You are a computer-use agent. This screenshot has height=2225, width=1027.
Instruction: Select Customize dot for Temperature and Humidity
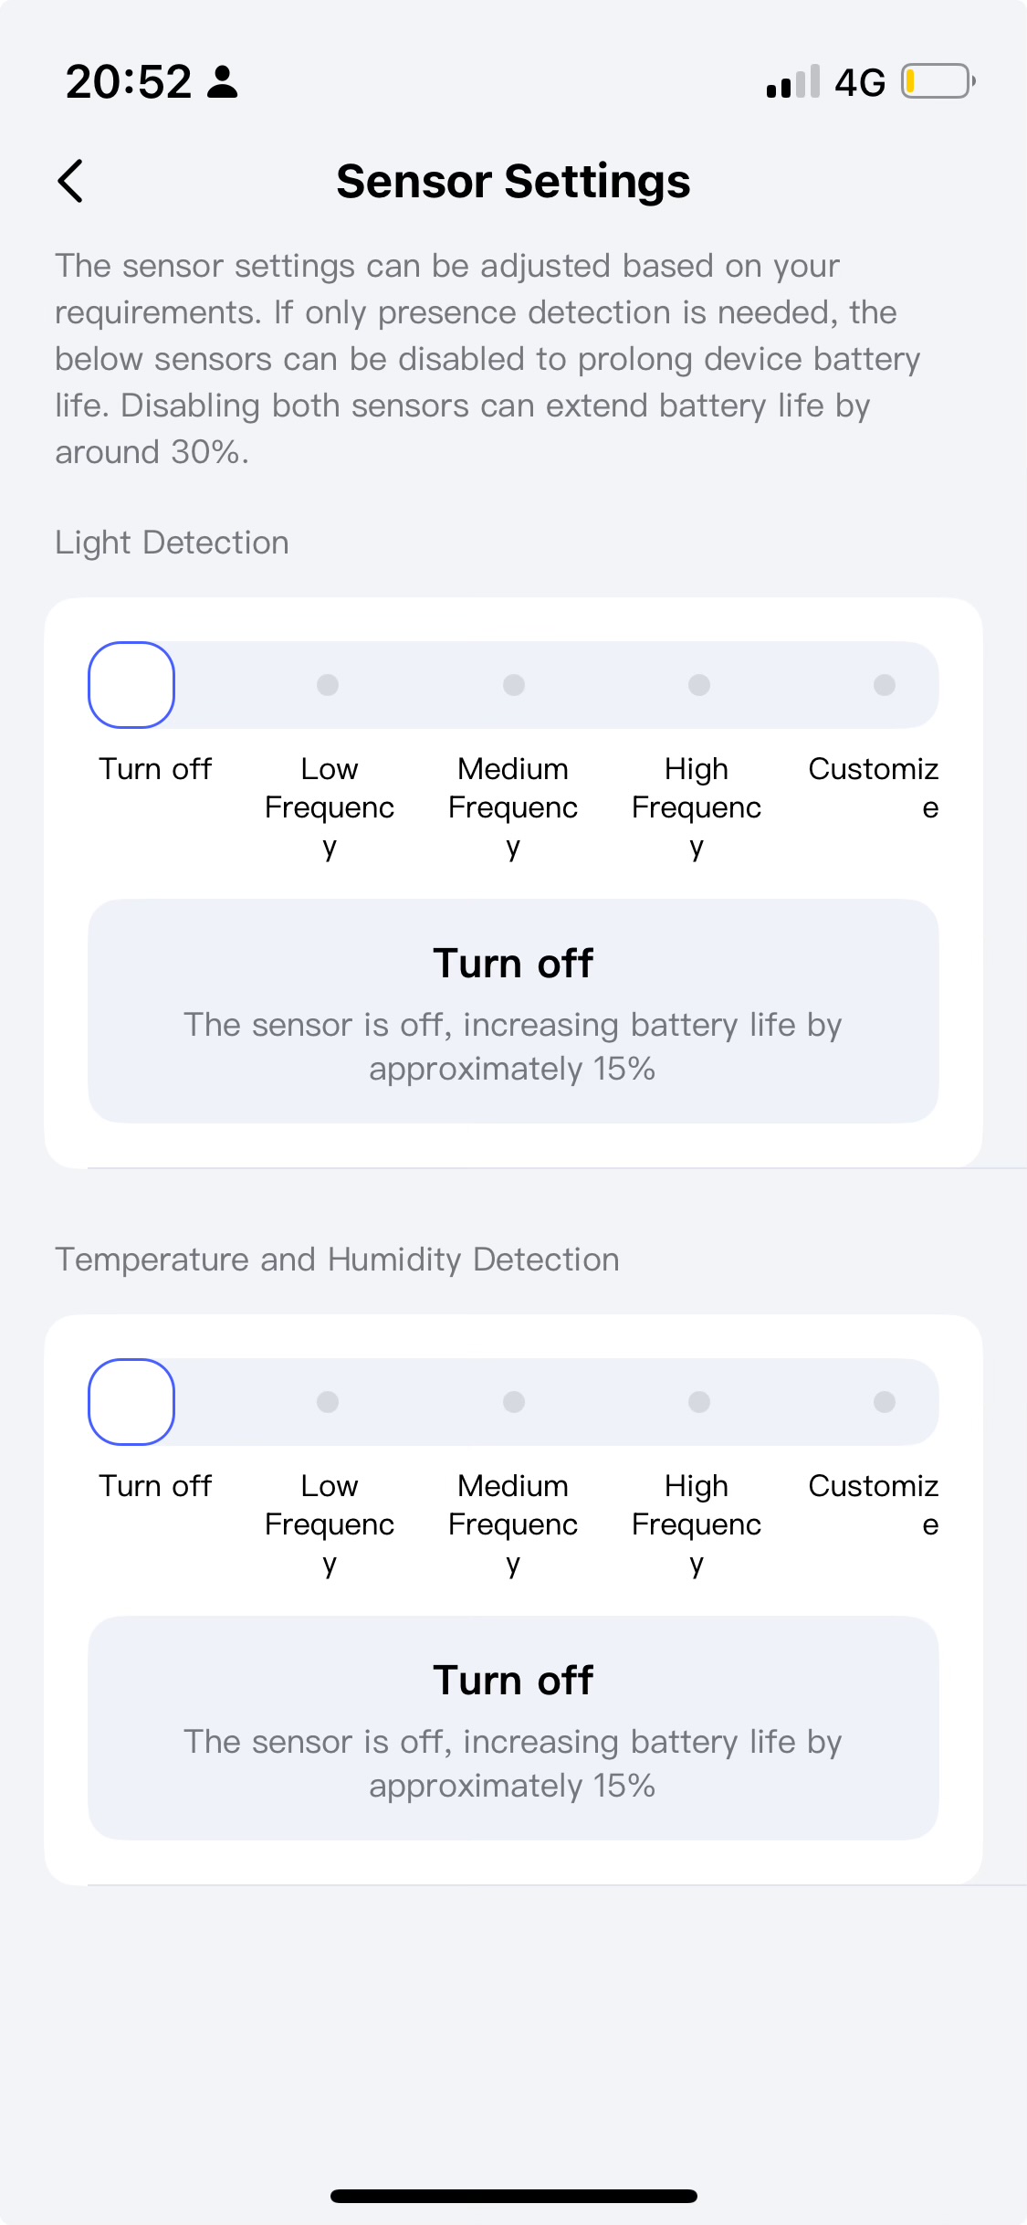[x=885, y=1402]
